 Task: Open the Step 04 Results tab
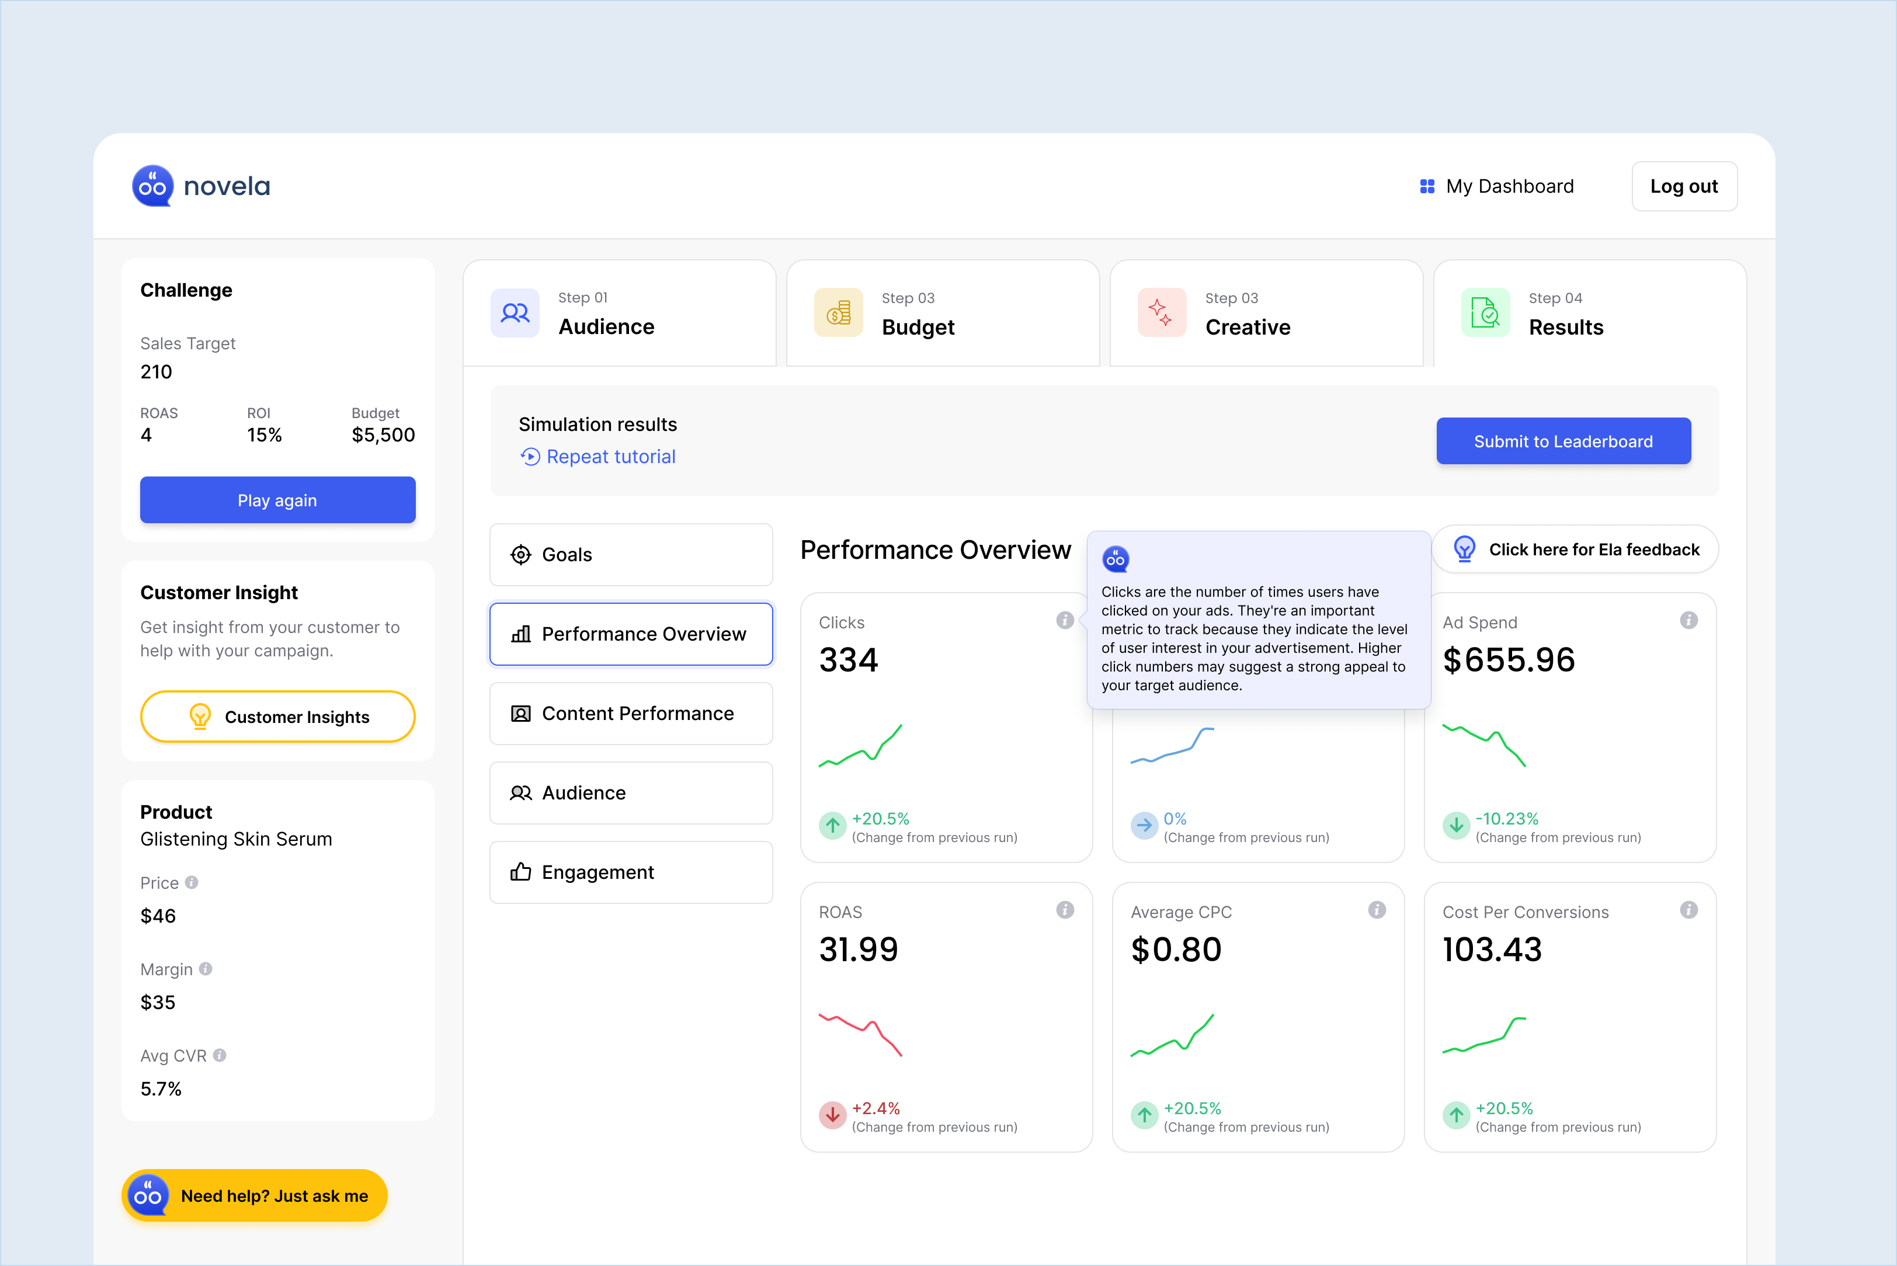pos(1590,313)
